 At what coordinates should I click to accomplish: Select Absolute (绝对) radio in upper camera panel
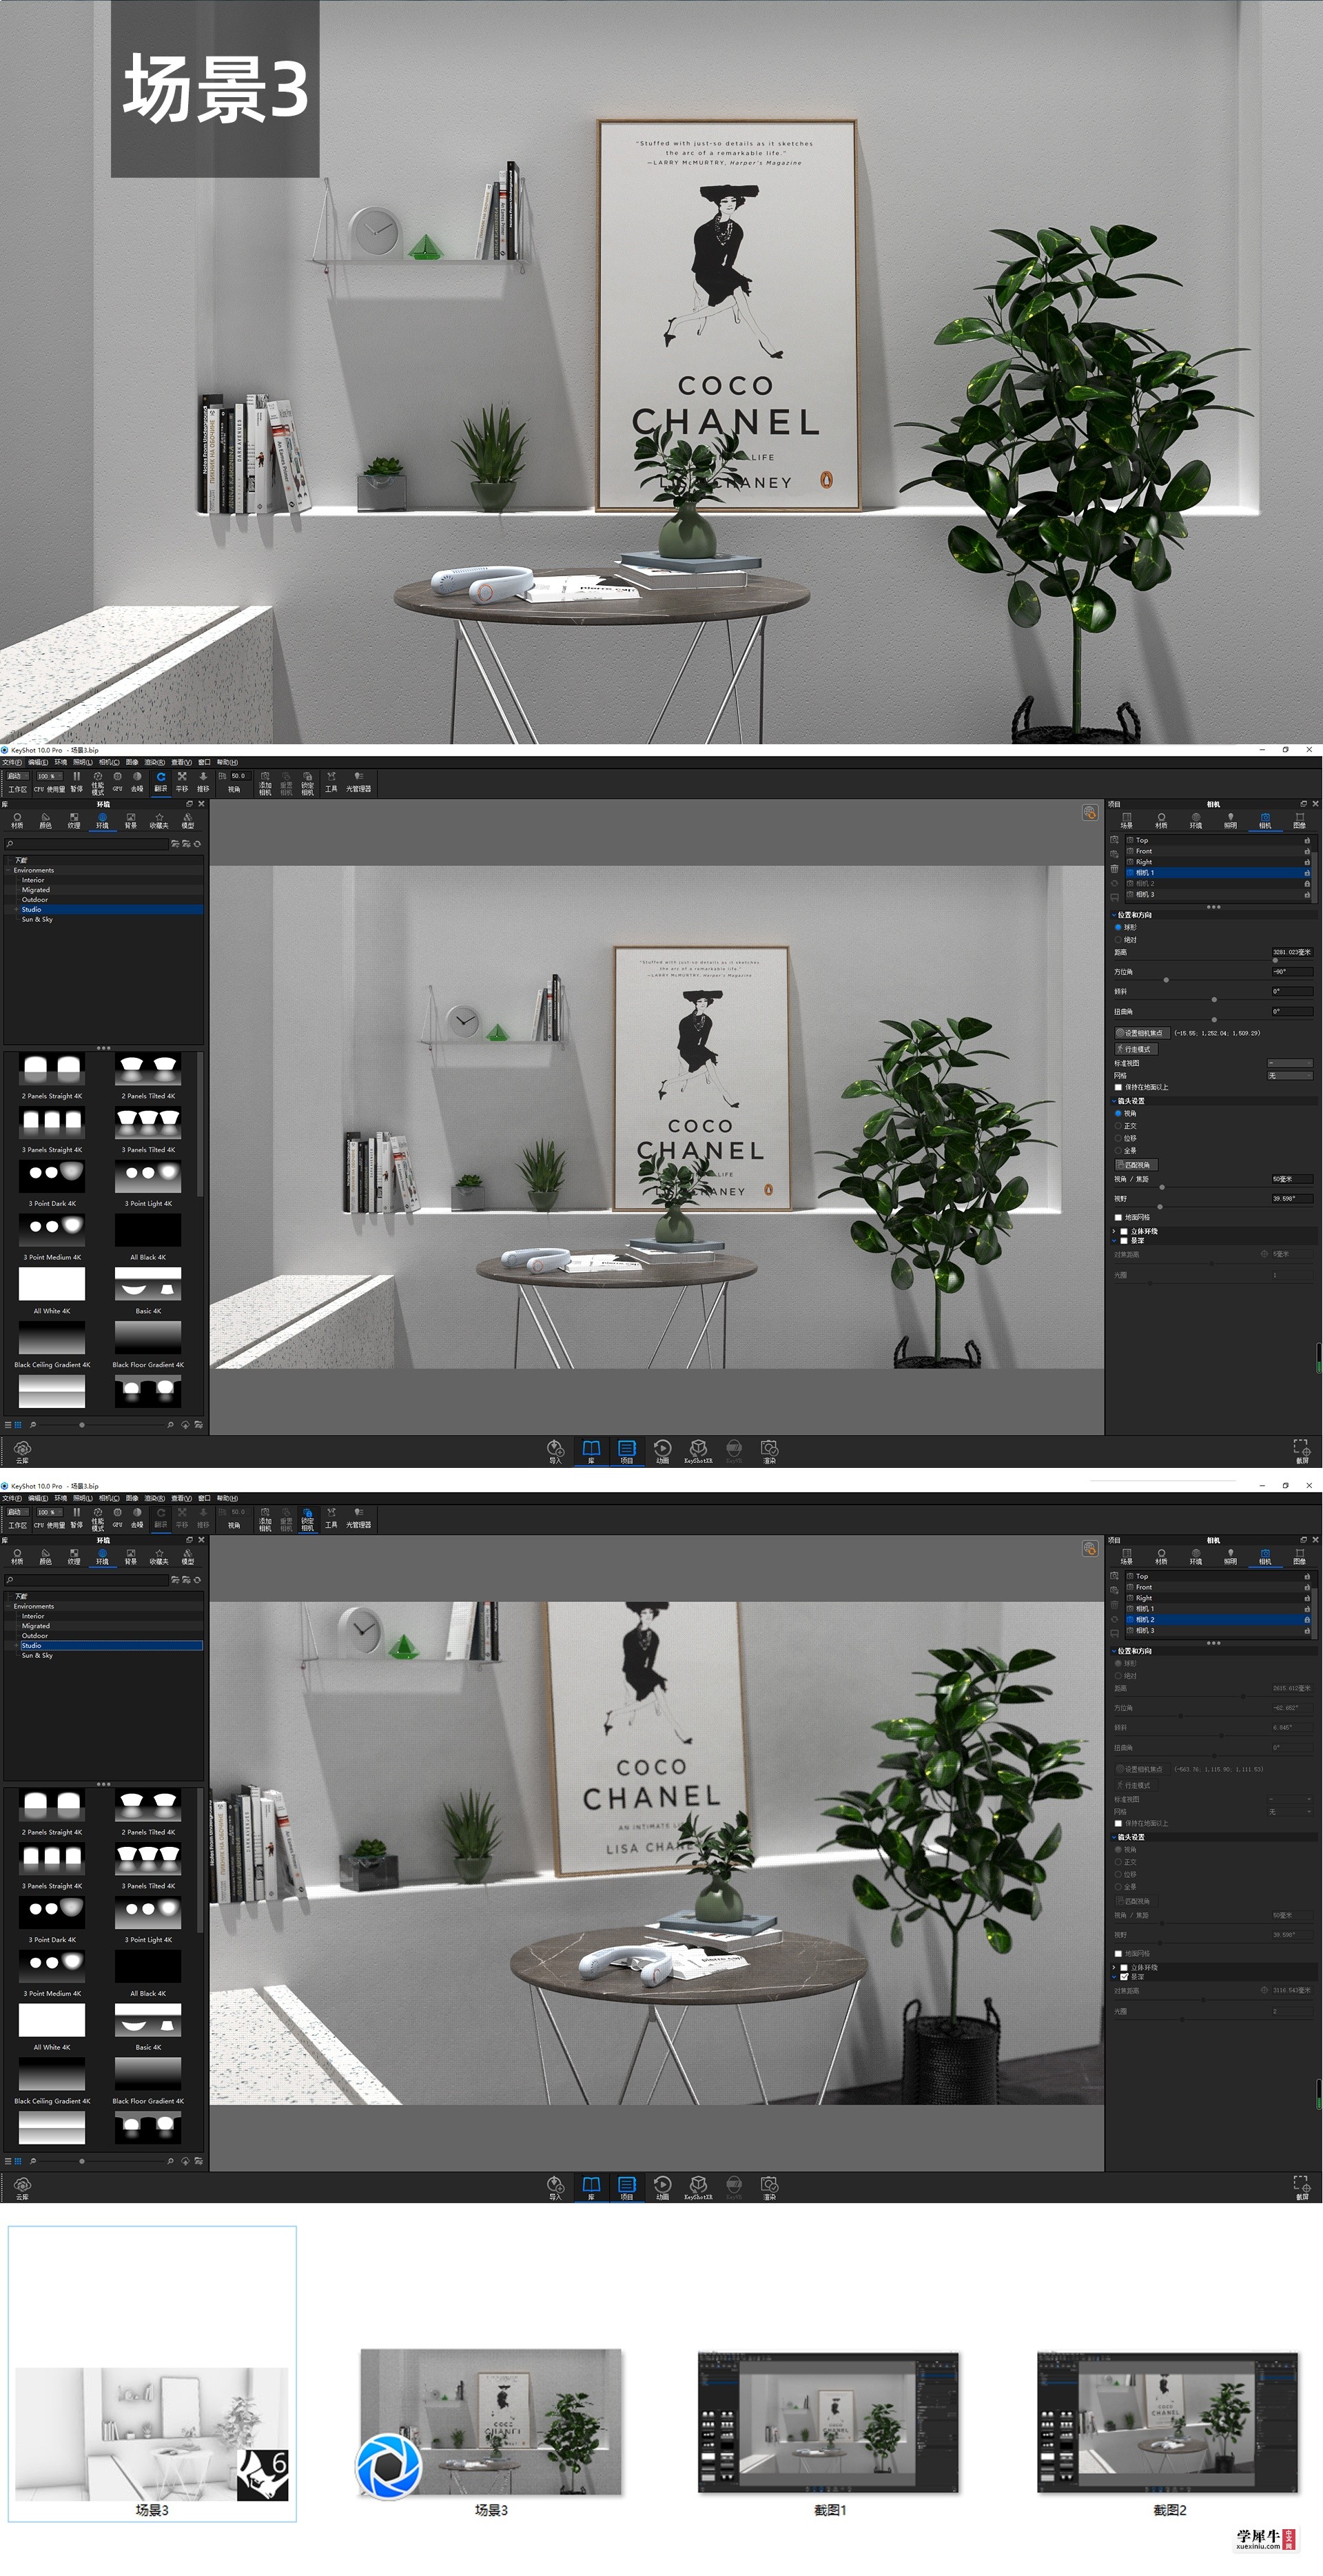(1118, 940)
